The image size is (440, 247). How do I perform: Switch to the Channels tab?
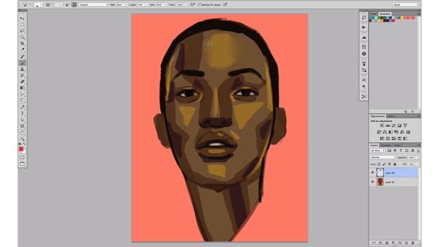386,145
